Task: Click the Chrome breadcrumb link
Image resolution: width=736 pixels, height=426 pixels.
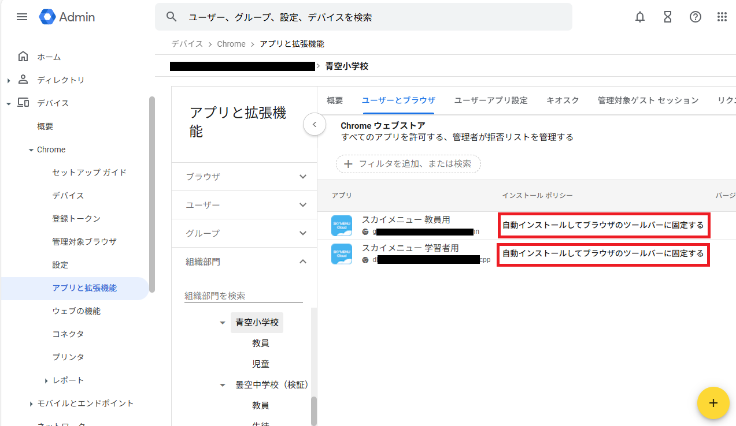Action: point(231,44)
